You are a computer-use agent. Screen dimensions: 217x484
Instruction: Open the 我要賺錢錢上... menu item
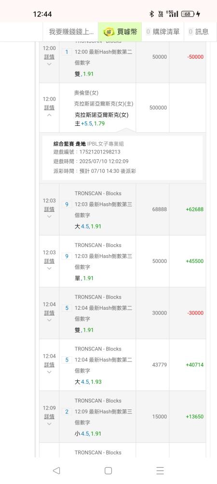[x=71, y=31]
